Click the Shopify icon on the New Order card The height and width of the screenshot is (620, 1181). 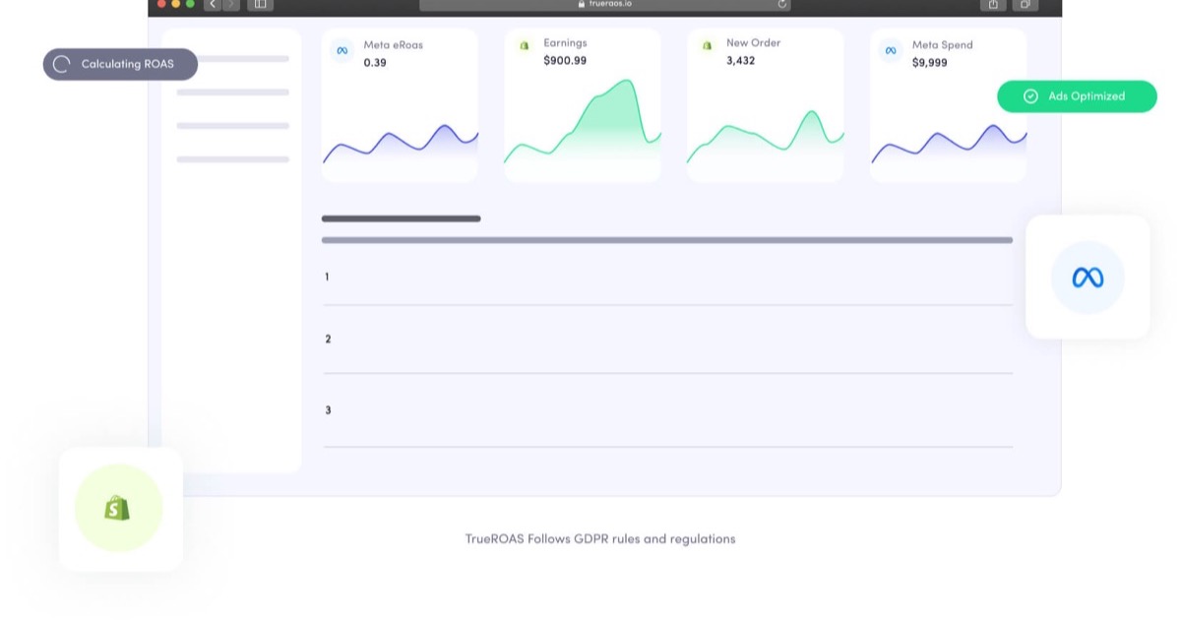click(707, 45)
